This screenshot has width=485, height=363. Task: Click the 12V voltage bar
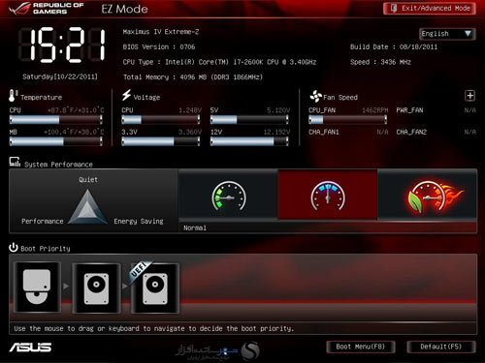click(249, 141)
